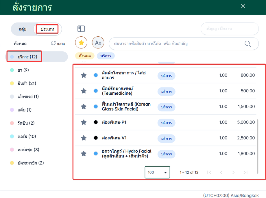Select item ห้องพิเศษ P1
The width and height of the screenshot is (266, 198).
[x=114, y=122]
